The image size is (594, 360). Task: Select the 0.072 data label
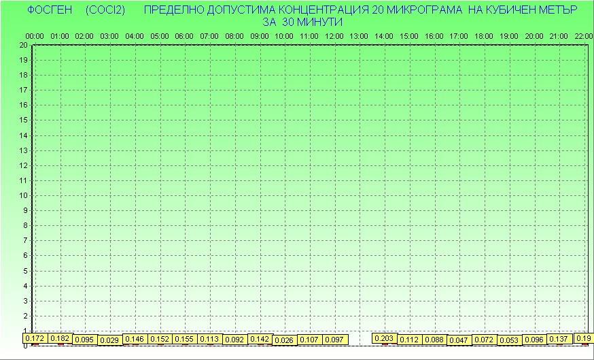(485, 340)
